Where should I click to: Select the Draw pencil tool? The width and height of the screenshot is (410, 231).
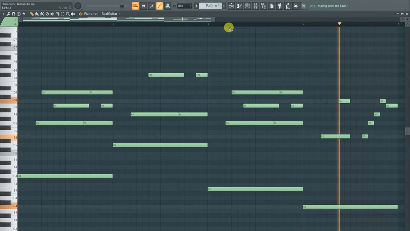(32, 14)
